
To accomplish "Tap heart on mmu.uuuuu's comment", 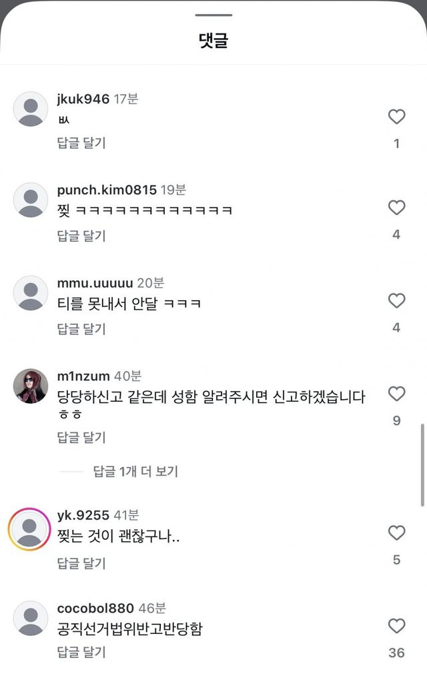I will coord(396,301).
